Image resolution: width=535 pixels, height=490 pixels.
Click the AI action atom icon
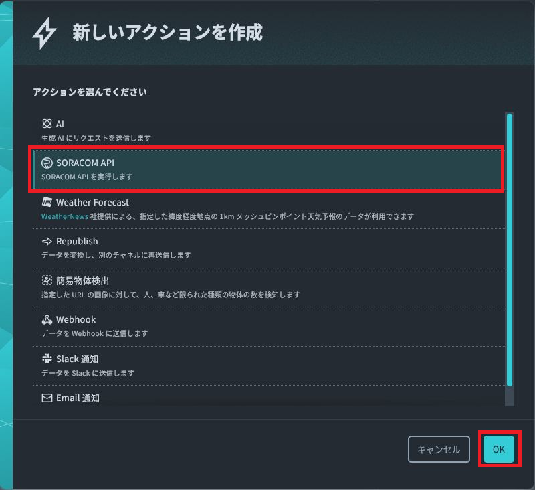coord(47,124)
